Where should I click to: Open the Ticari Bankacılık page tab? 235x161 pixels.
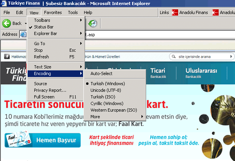pos(158,73)
